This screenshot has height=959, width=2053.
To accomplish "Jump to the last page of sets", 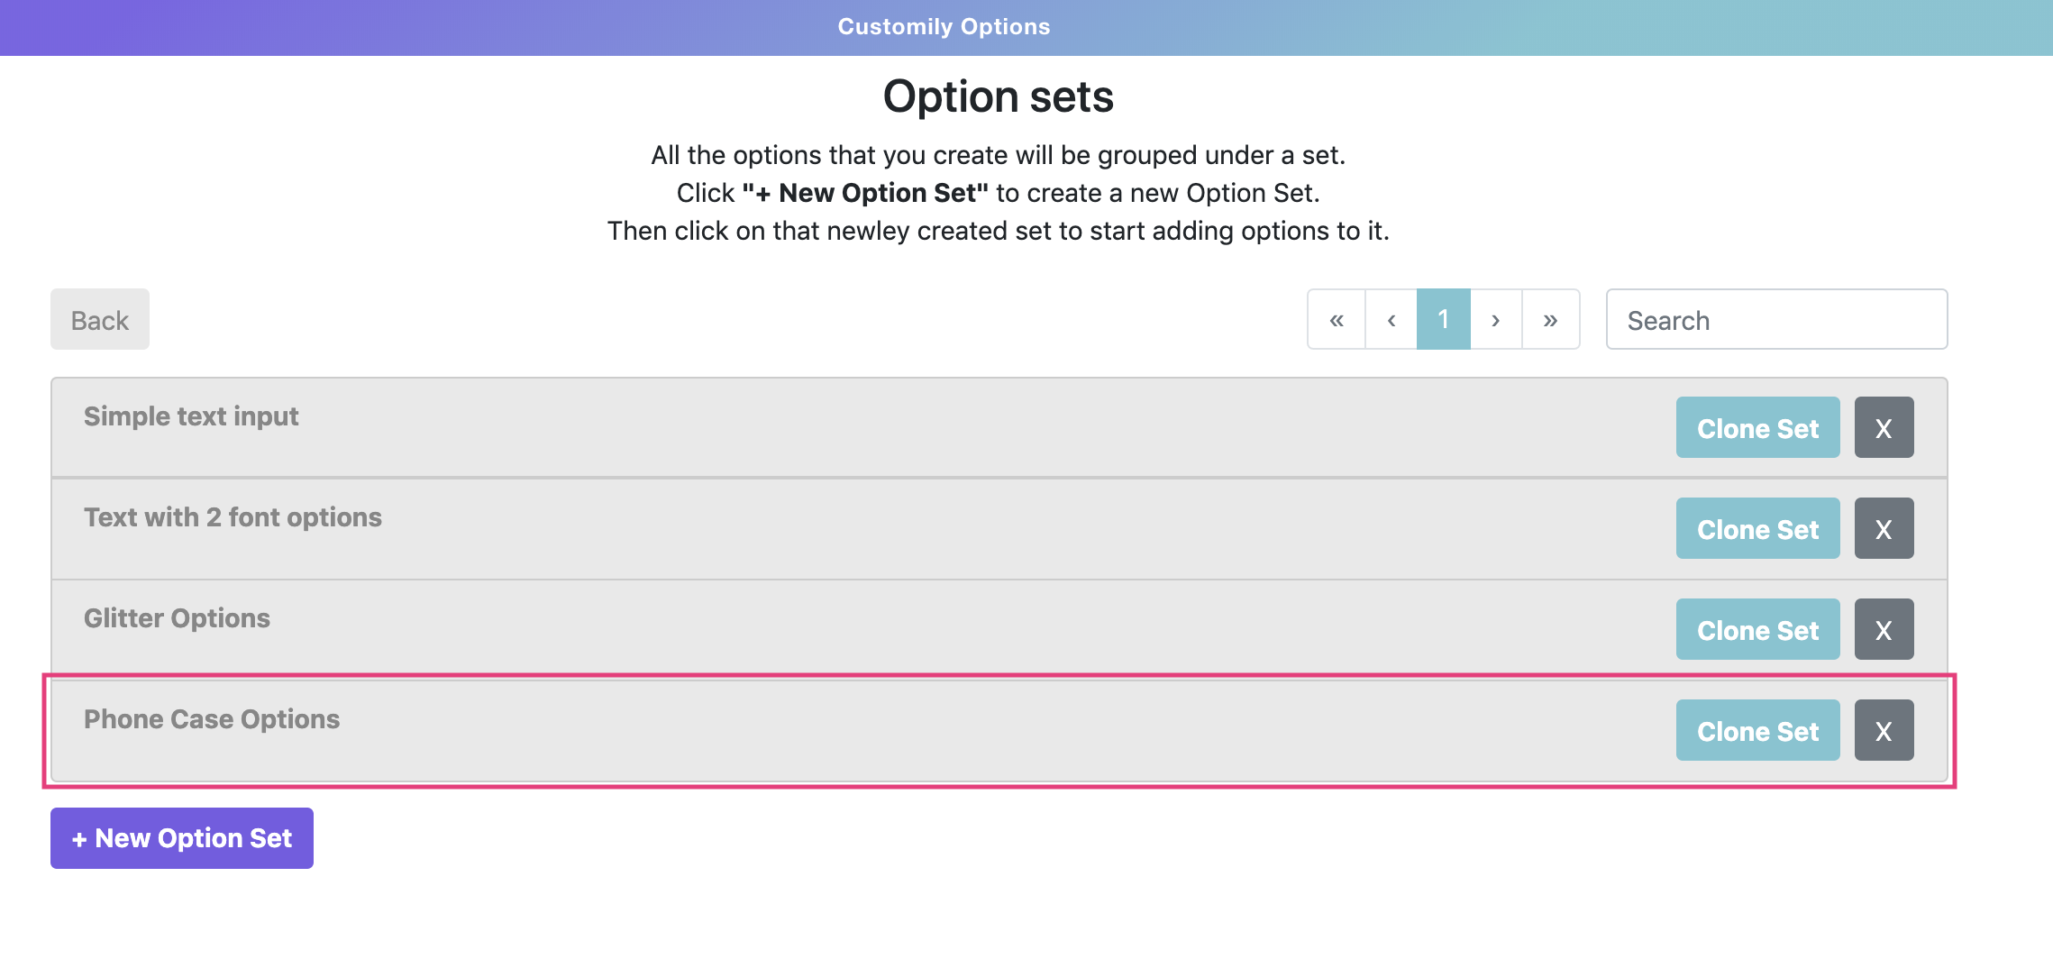I will tap(1550, 319).
